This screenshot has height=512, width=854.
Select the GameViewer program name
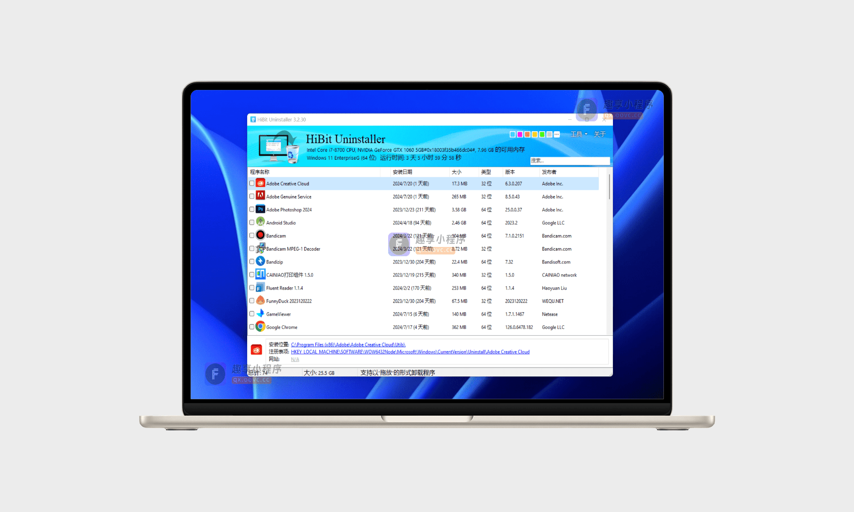(278, 314)
